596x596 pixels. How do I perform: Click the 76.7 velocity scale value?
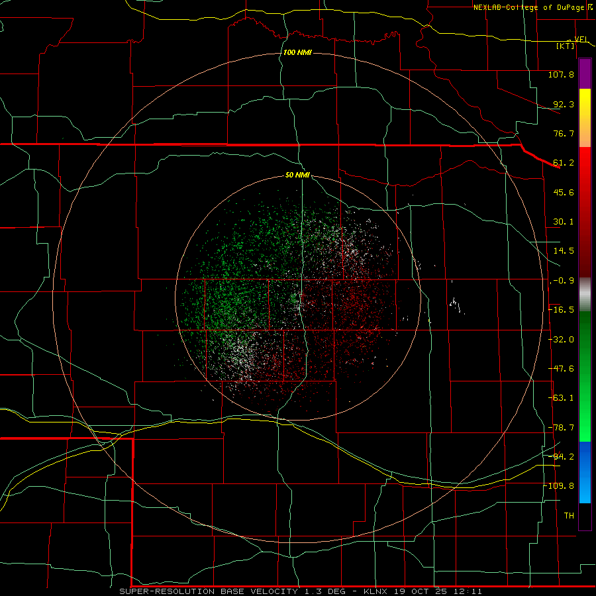click(x=564, y=133)
